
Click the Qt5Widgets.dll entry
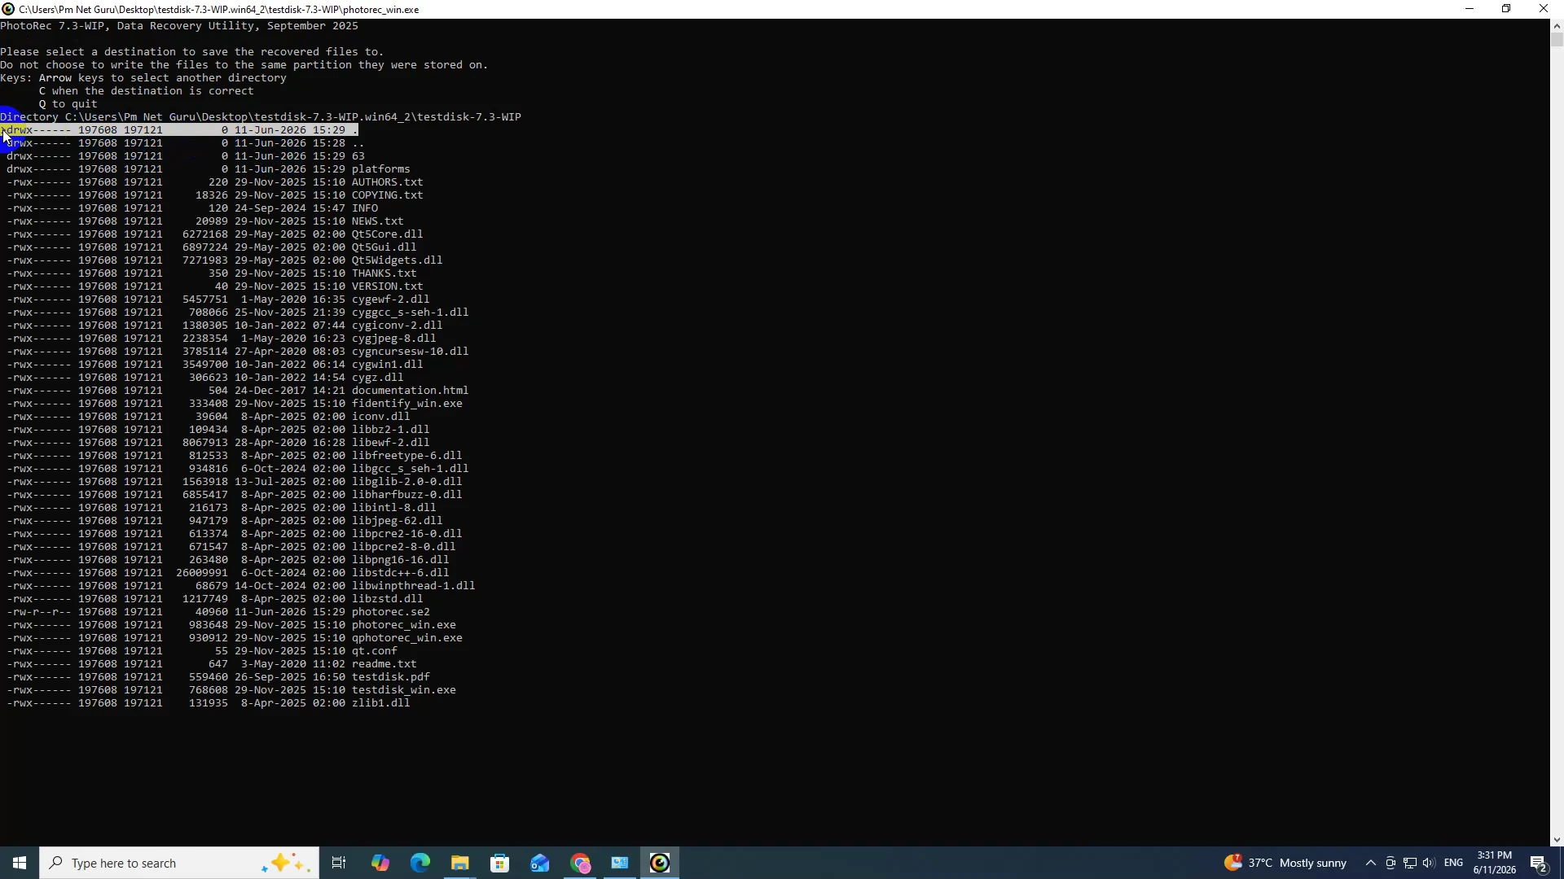225,260
